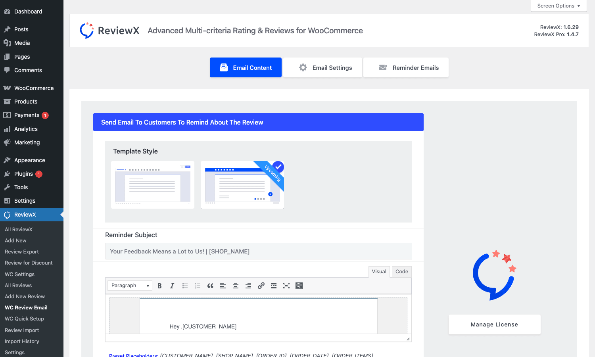Click into the email body editor
Screen dimensions: 595x357
pyautogui.click(x=258, y=316)
